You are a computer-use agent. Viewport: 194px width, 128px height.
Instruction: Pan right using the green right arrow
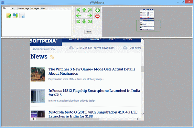(x=90, y=16)
